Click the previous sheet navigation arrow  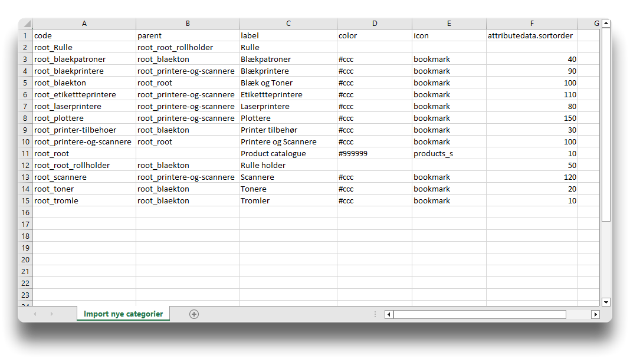(35, 314)
